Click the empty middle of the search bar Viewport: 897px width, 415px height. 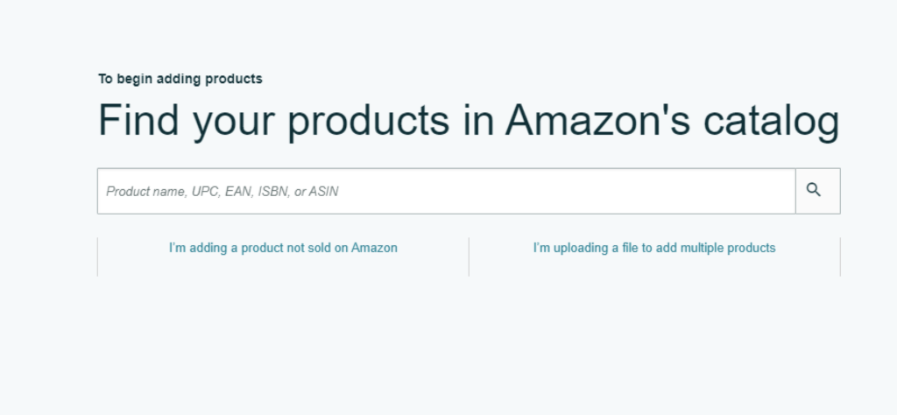pyautogui.click(x=561, y=191)
